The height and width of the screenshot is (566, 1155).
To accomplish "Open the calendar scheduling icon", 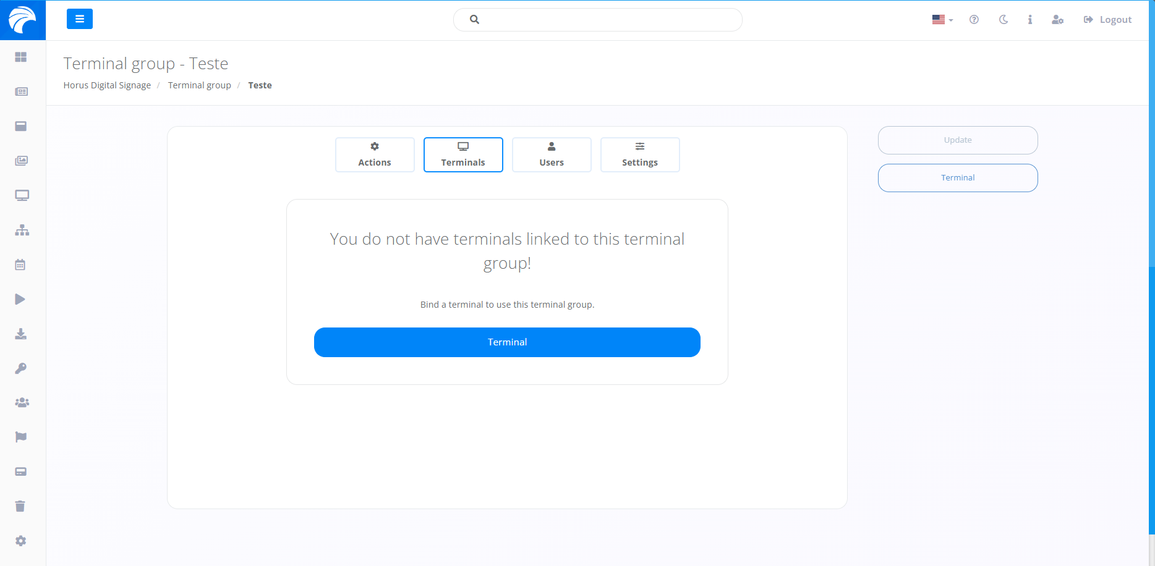I will [x=21, y=264].
